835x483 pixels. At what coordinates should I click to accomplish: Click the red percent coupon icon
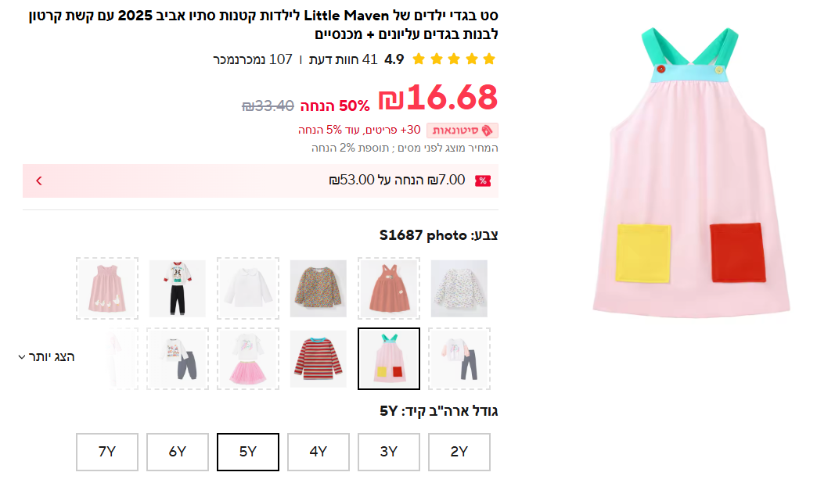tap(483, 181)
